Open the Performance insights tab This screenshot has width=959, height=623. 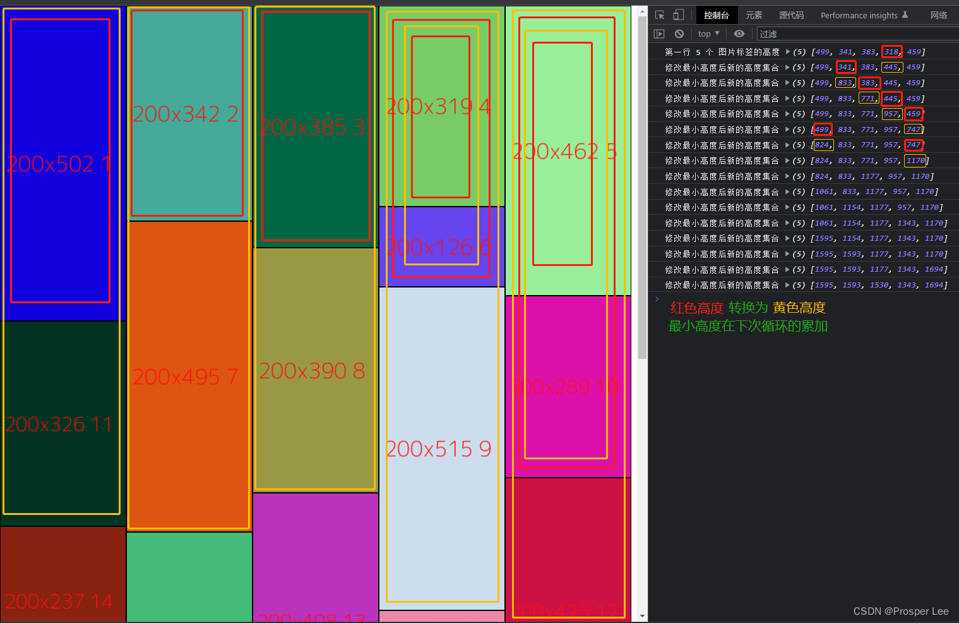pyautogui.click(x=864, y=15)
